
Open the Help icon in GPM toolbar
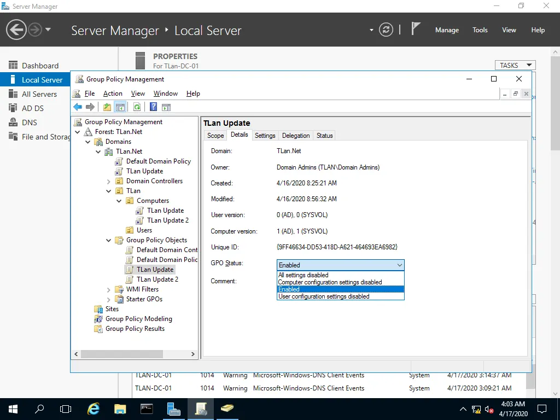click(x=153, y=107)
